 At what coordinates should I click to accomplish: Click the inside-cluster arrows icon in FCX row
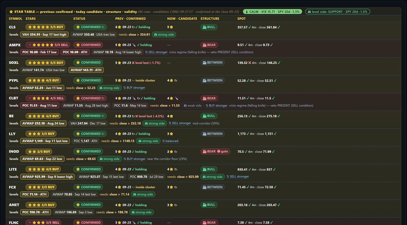pyautogui.click(x=133, y=187)
